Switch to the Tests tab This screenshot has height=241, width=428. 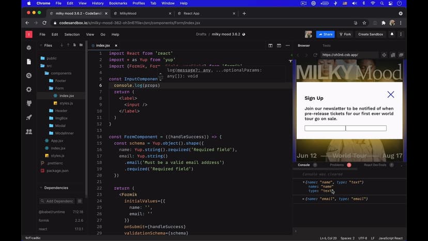coord(326,46)
